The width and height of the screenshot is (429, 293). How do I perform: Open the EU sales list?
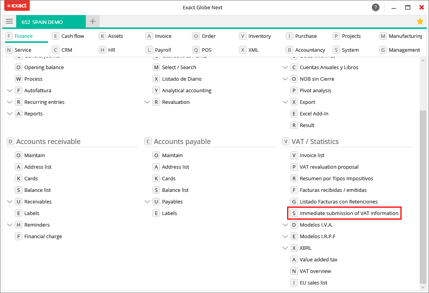point(313,283)
